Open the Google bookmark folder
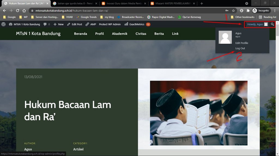 coord(10,17)
